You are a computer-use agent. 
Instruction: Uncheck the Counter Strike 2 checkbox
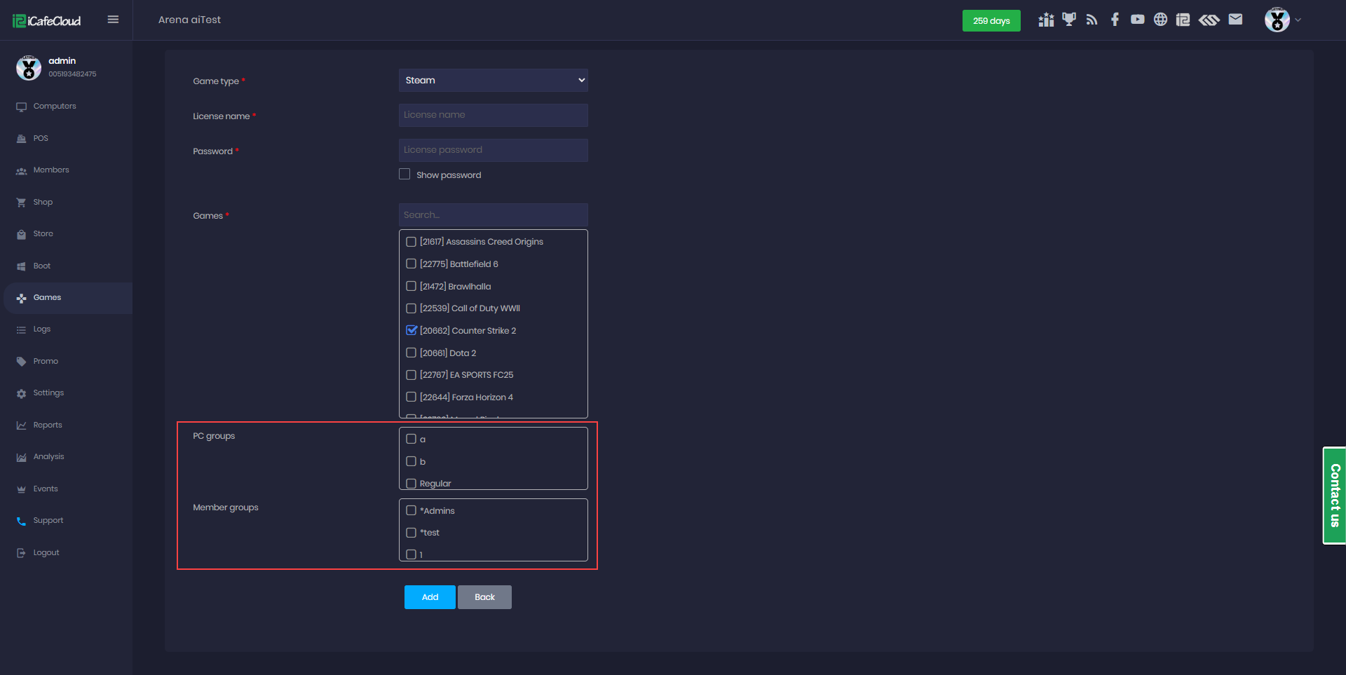click(412, 330)
